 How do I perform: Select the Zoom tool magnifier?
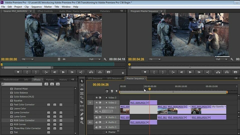(x=82, y=122)
